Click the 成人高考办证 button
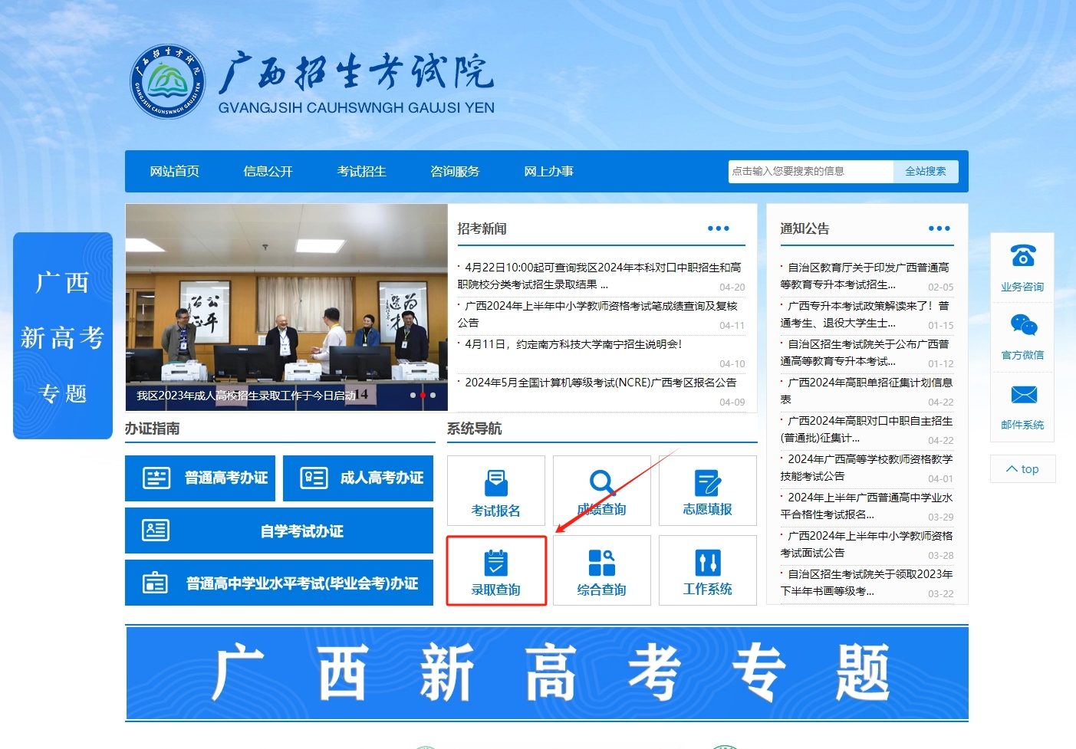Image resolution: width=1076 pixels, height=749 pixels. (358, 478)
